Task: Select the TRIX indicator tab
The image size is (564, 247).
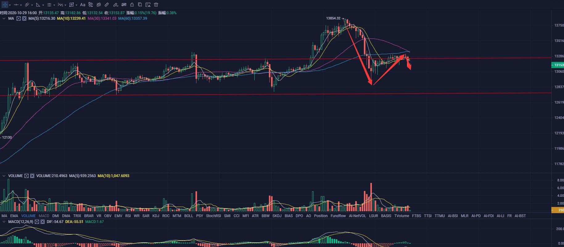Action: [77, 216]
